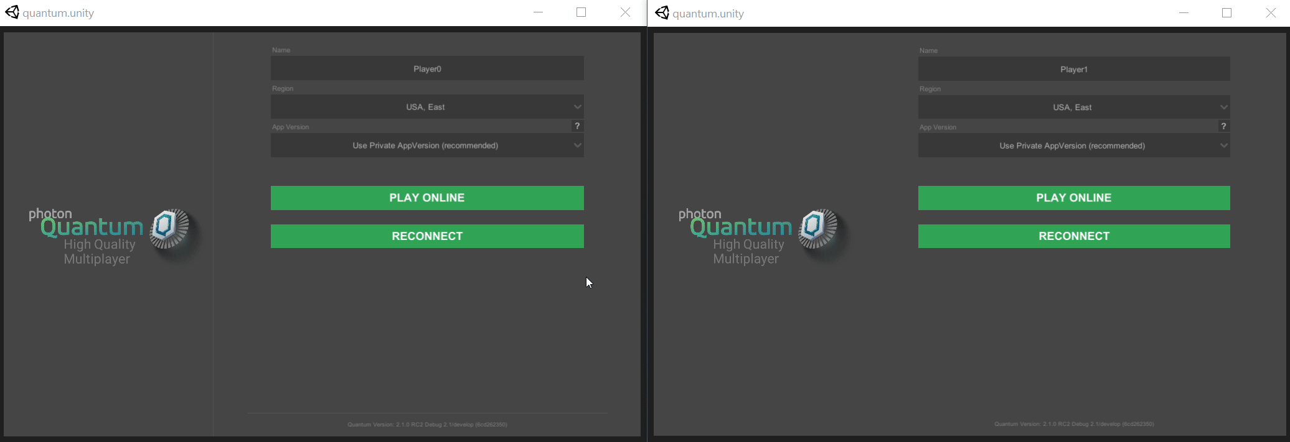Expand the App Version dropdown in Player1 window
This screenshot has width=1290, height=442.
(x=1073, y=146)
